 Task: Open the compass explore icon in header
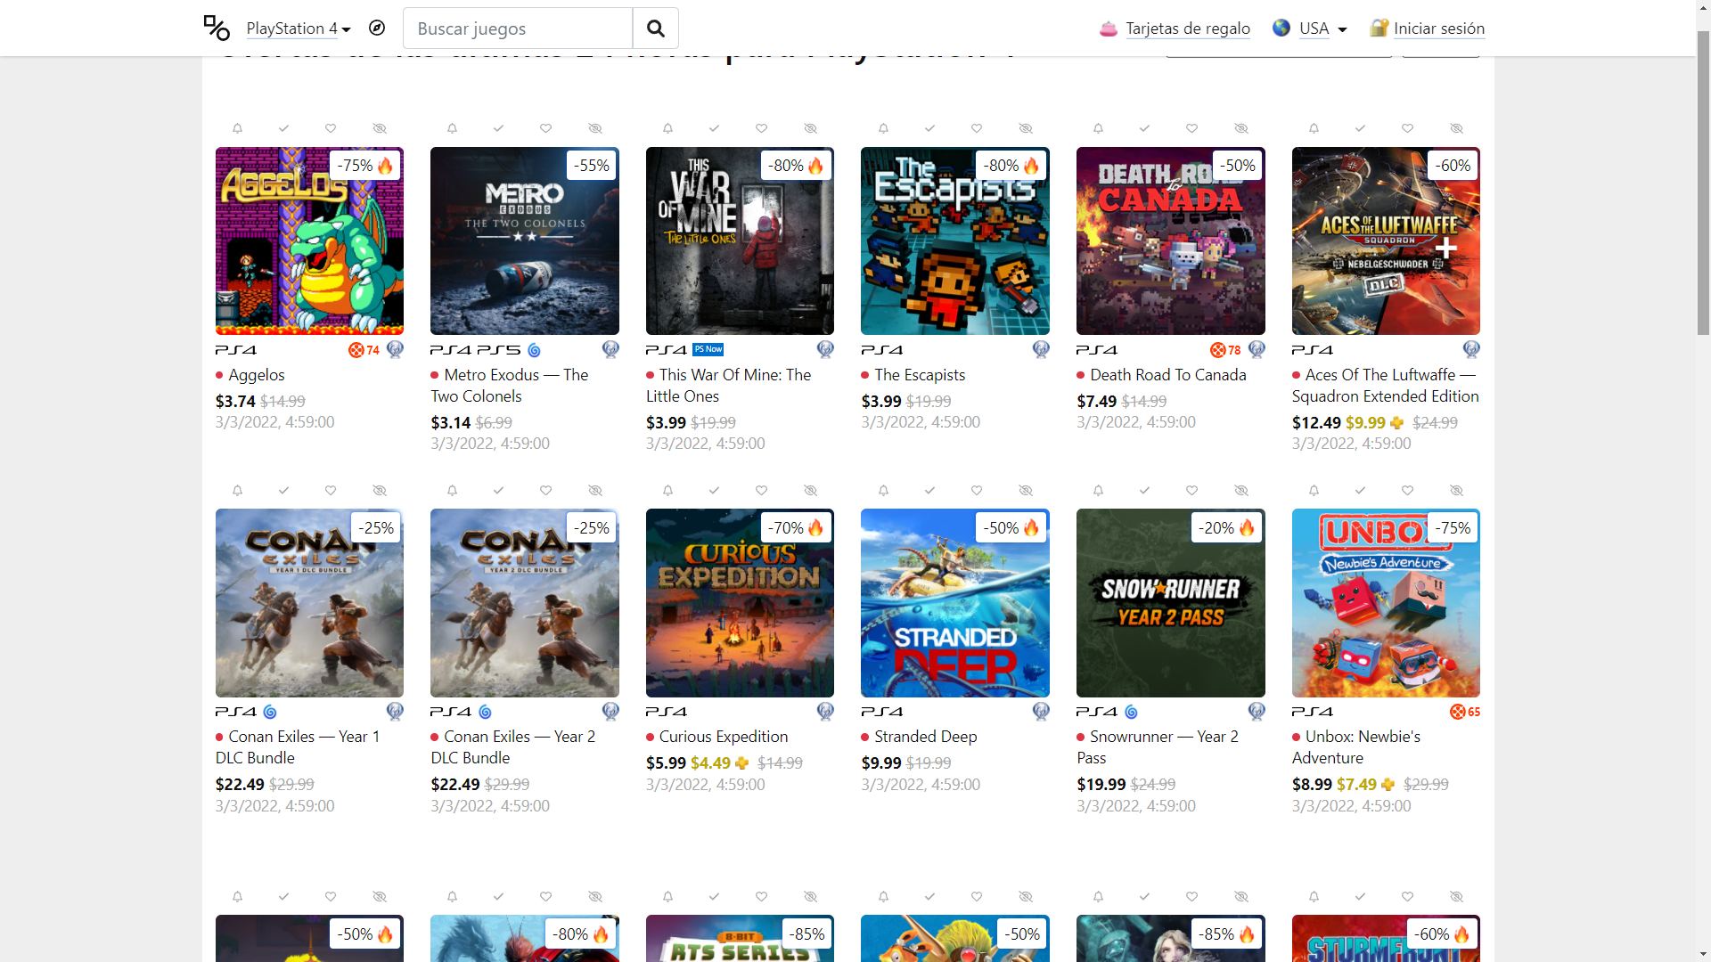377,29
